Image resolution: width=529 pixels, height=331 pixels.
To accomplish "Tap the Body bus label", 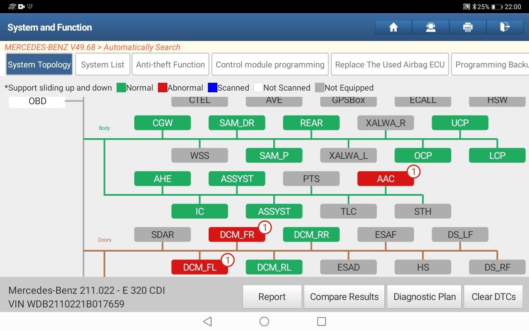I will [104, 128].
